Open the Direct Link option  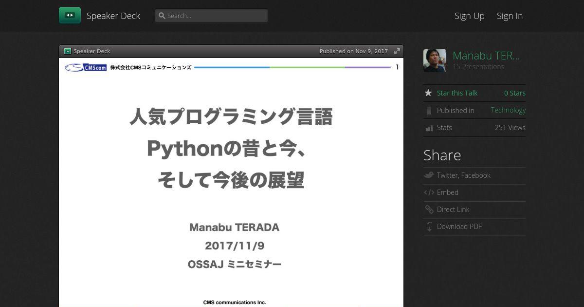pyautogui.click(x=453, y=210)
